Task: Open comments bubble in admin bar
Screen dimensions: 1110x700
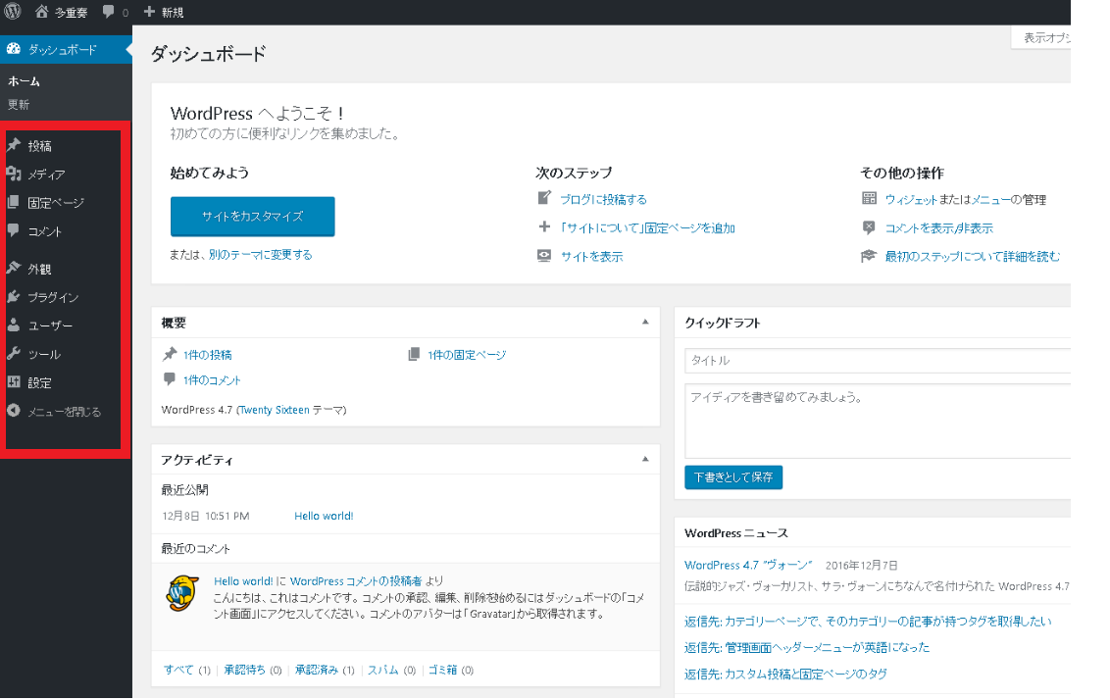Action: click(108, 12)
